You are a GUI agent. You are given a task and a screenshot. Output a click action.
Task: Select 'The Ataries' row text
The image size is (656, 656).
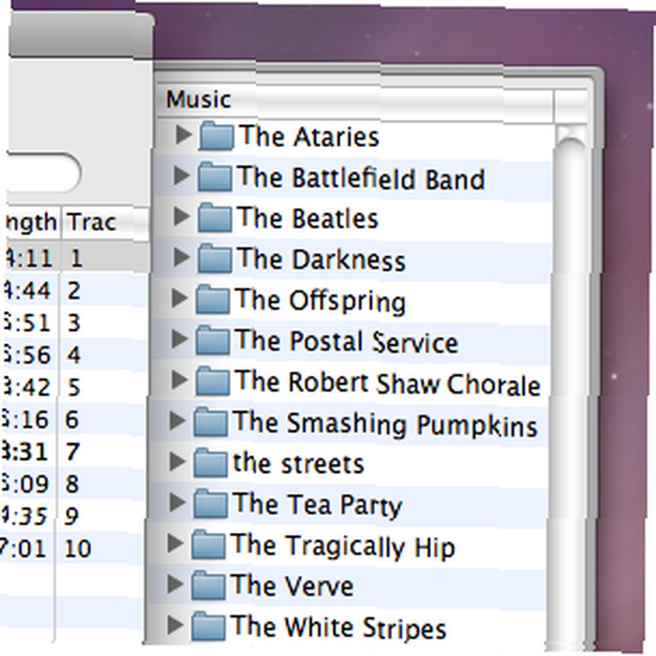309,136
